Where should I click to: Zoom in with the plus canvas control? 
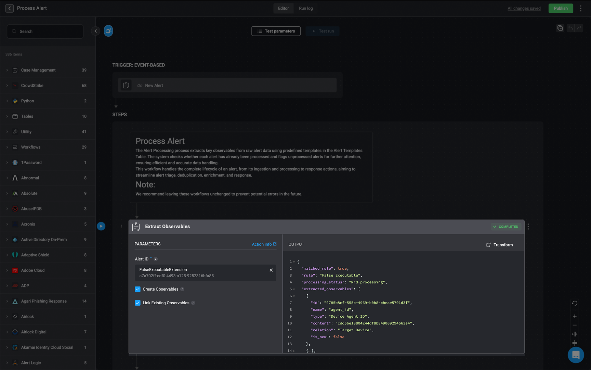coord(575,316)
